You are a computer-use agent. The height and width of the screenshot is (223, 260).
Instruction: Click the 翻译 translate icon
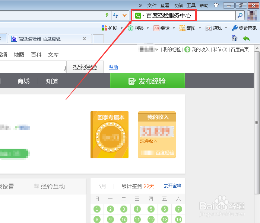[156, 28]
